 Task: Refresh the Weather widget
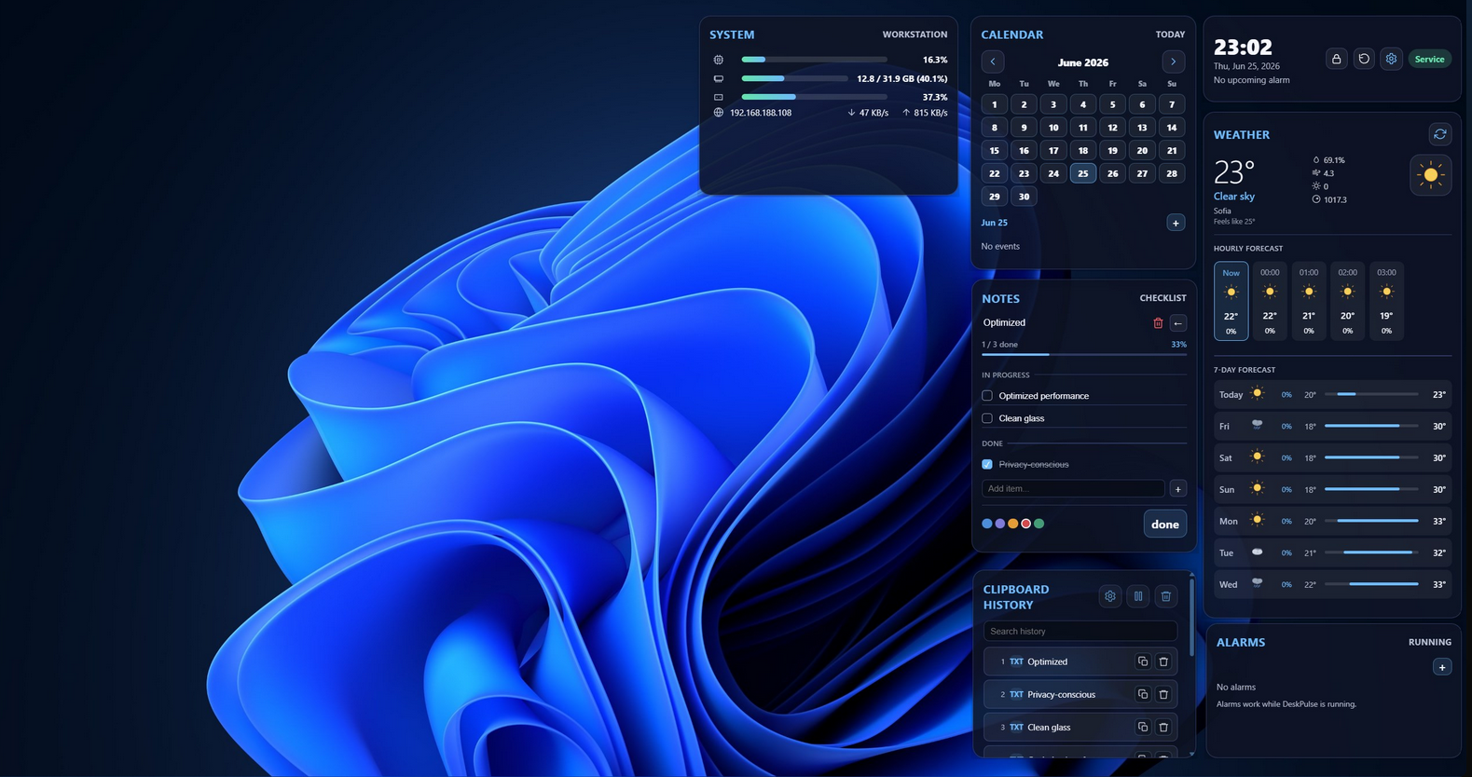tap(1439, 134)
